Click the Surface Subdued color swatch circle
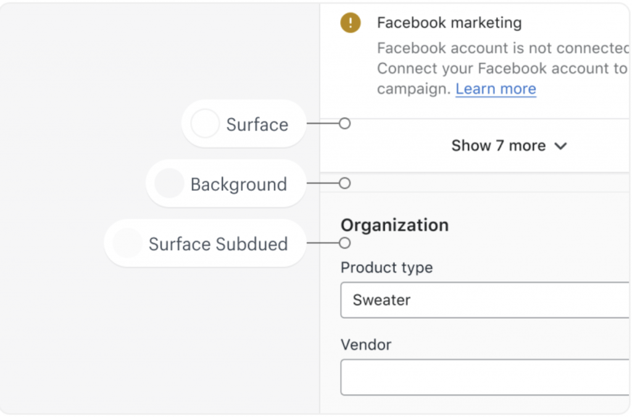 tap(128, 243)
